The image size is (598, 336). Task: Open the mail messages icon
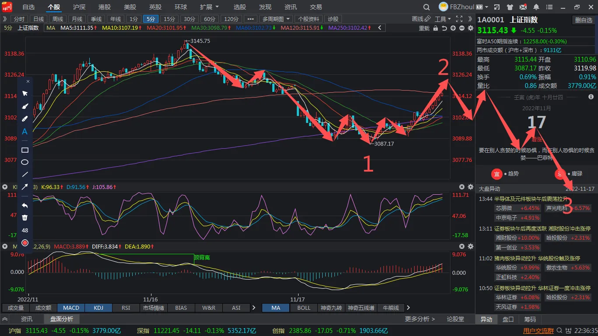523,7
